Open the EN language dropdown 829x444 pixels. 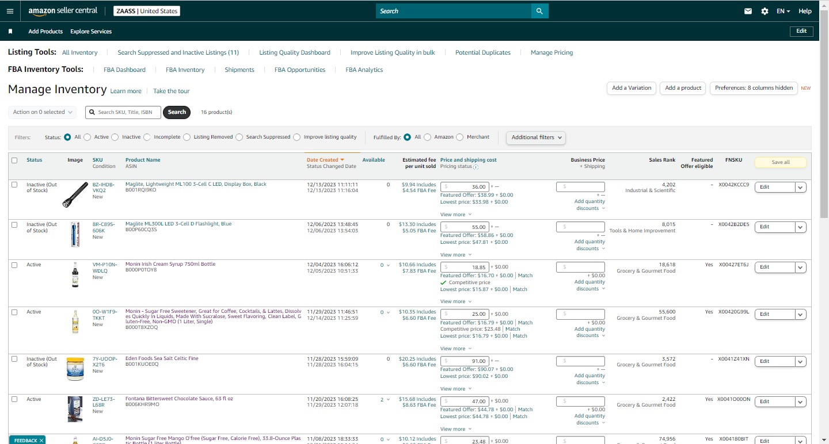783,11
